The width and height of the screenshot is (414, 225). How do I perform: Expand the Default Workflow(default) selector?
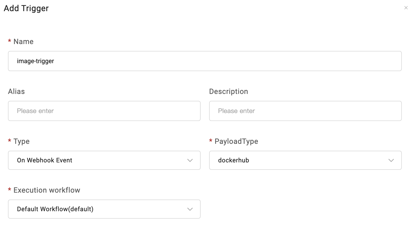click(104, 209)
